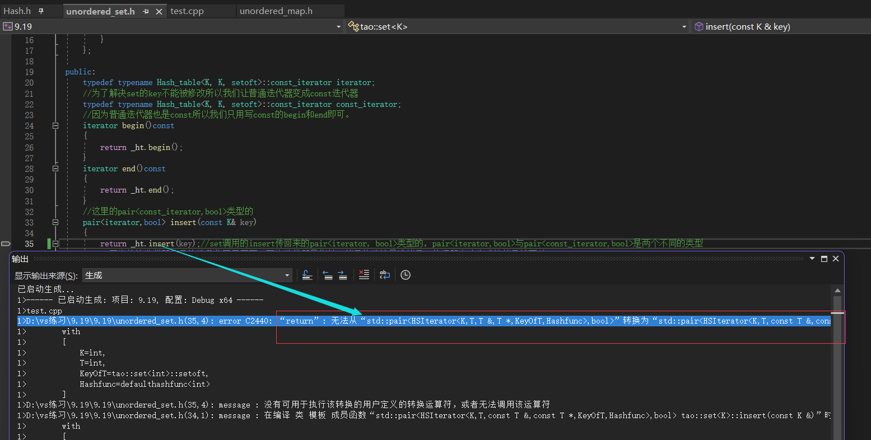Select the unordered_set.h editor tab
This screenshot has width=871, height=440.
click(x=100, y=11)
